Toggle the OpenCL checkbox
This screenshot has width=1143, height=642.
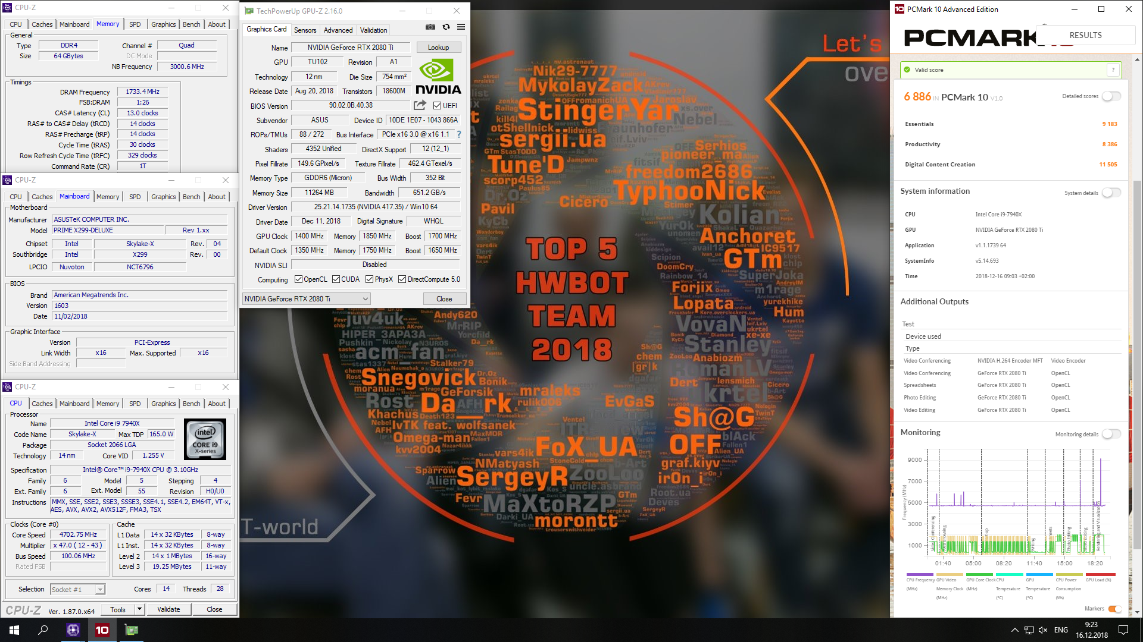[299, 279]
